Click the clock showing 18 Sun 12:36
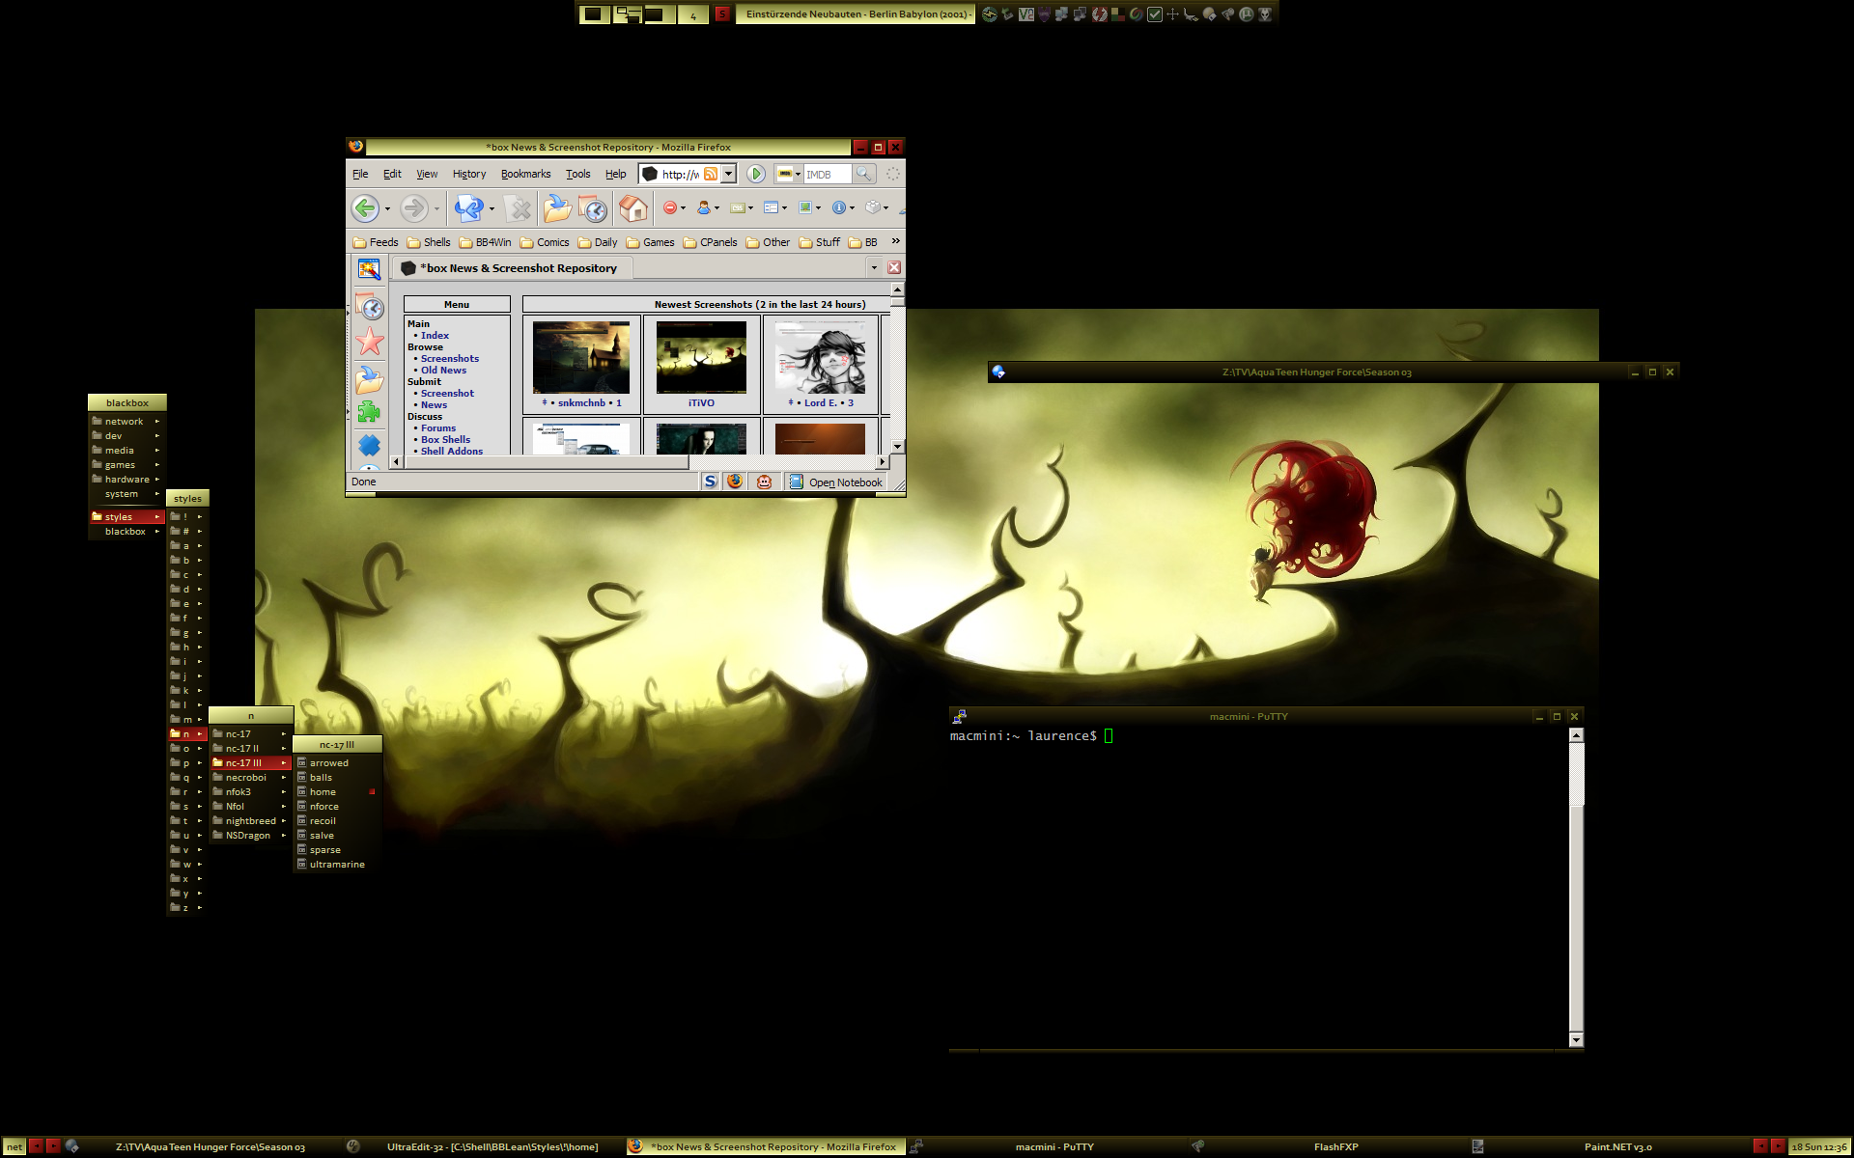This screenshot has height=1158, width=1854. [1819, 1146]
